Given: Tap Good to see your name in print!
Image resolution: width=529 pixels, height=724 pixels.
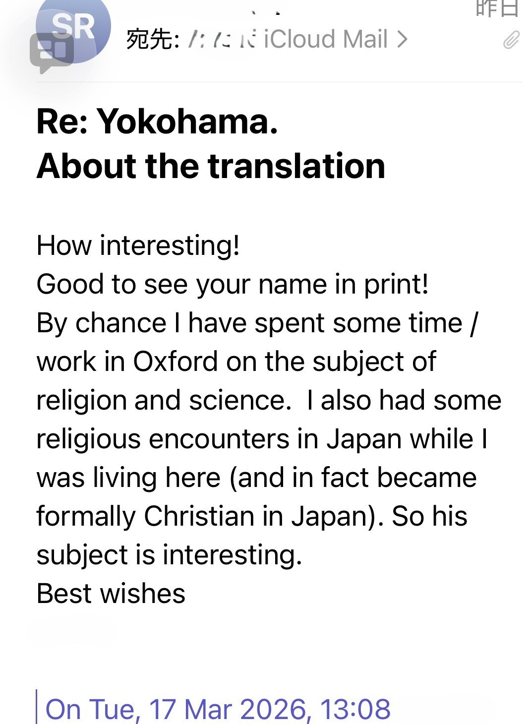Looking at the screenshot, I should pos(233,284).
